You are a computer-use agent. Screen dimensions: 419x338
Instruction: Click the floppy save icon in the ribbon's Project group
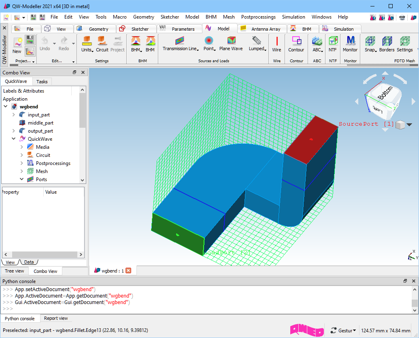click(30, 40)
